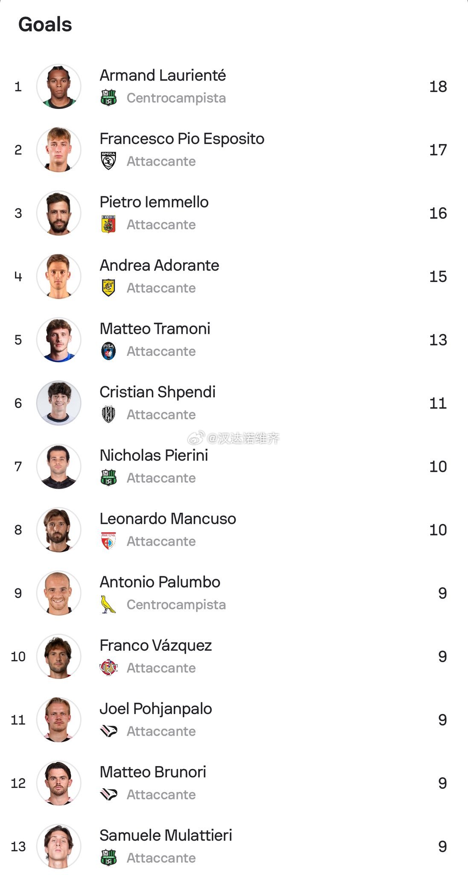Open the Pietro Iemmello player name
Viewport: 468px width, 875px height.
pyautogui.click(x=154, y=202)
